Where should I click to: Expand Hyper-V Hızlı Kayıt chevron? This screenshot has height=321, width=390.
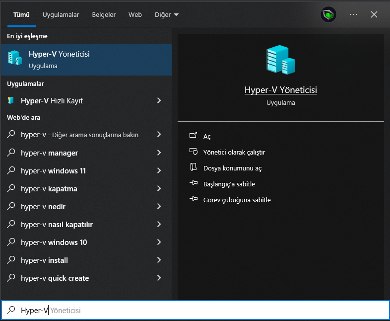click(159, 100)
